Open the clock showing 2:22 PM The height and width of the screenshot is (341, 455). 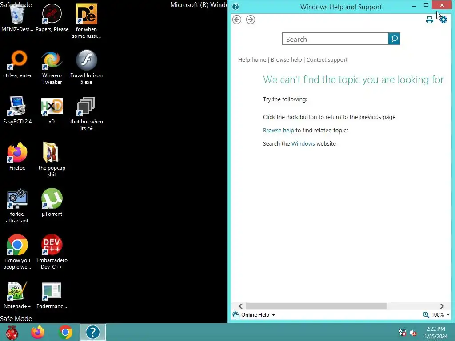[x=435, y=333]
